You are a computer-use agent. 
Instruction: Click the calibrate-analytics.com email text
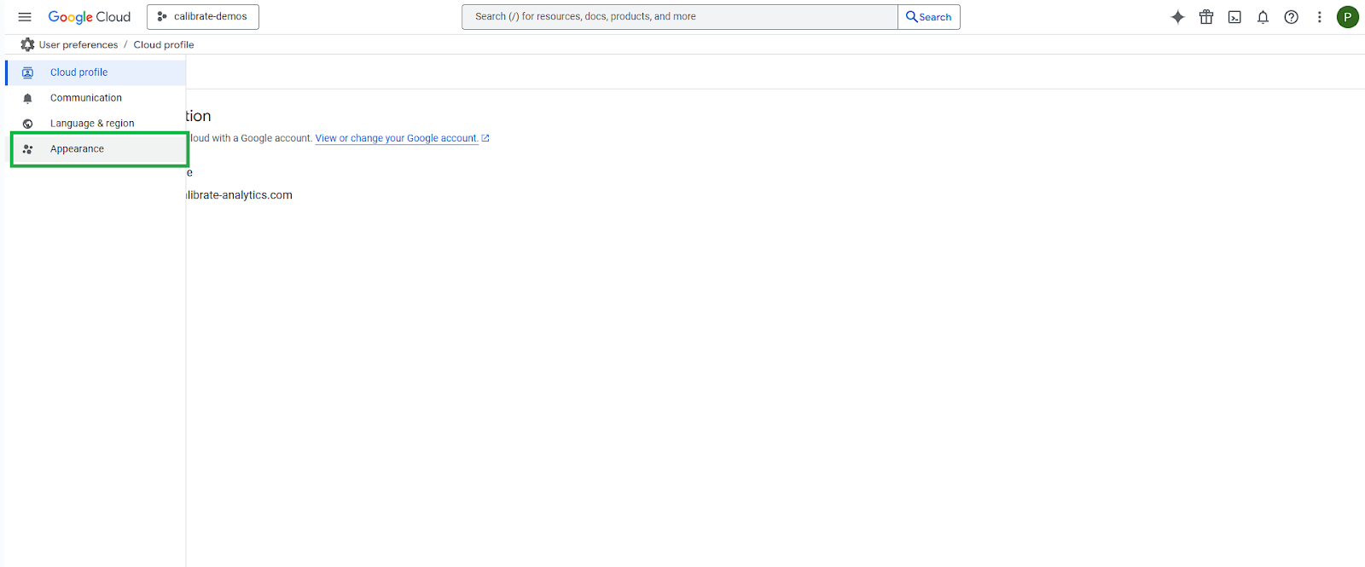[239, 195]
